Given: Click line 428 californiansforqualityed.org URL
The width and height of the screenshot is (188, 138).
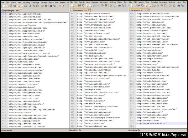Looking at the screenshot, I should [x=34, y=56].
